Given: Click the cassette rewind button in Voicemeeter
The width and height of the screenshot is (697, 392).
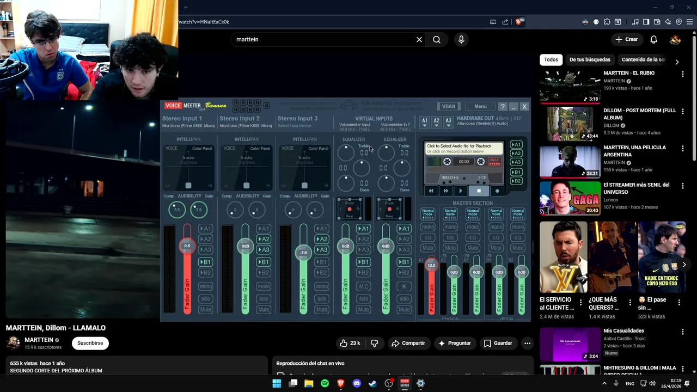Looking at the screenshot, I should click(431, 191).
